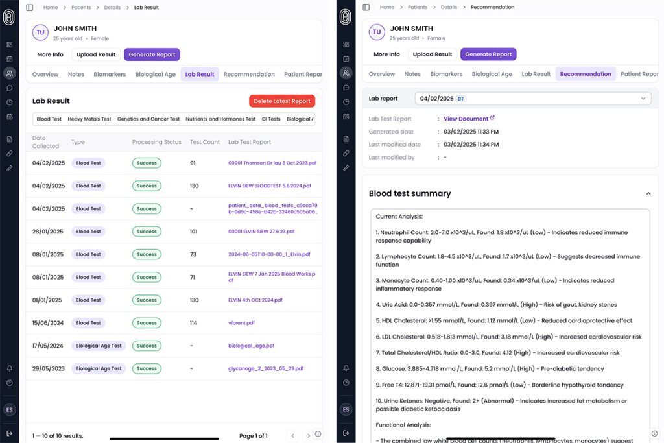This screenshot has height=443, width=664.
Task: Open notifications bell in left sidebar
Action: (x=9, y=368)
